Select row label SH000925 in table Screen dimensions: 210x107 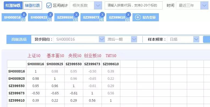click(17, 79)
